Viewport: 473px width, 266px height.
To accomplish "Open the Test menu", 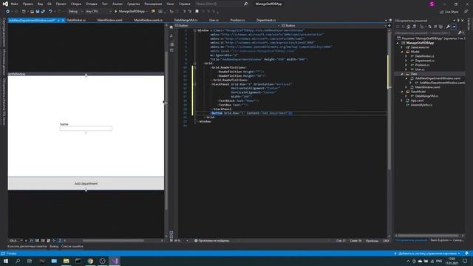I will (105, 4).
